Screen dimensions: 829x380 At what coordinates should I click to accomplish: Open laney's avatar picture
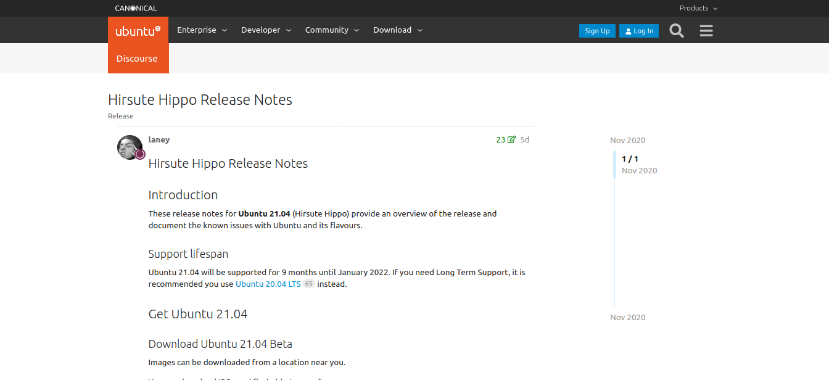click(130, 147)
